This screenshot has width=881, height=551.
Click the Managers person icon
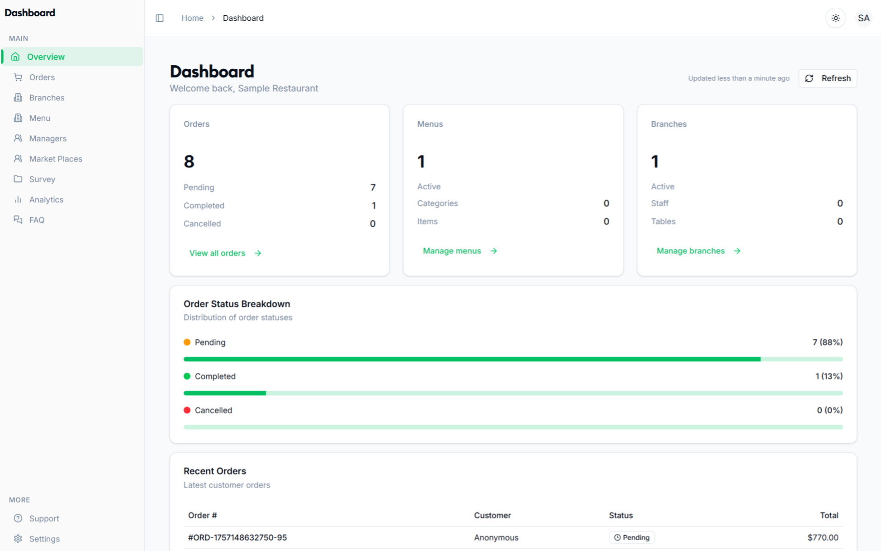coord(18,138)
